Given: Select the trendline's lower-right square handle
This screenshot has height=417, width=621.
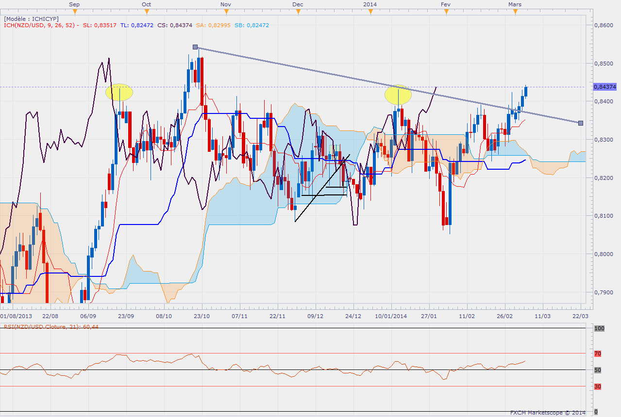Looking at the screenshot, I should 581,123.
